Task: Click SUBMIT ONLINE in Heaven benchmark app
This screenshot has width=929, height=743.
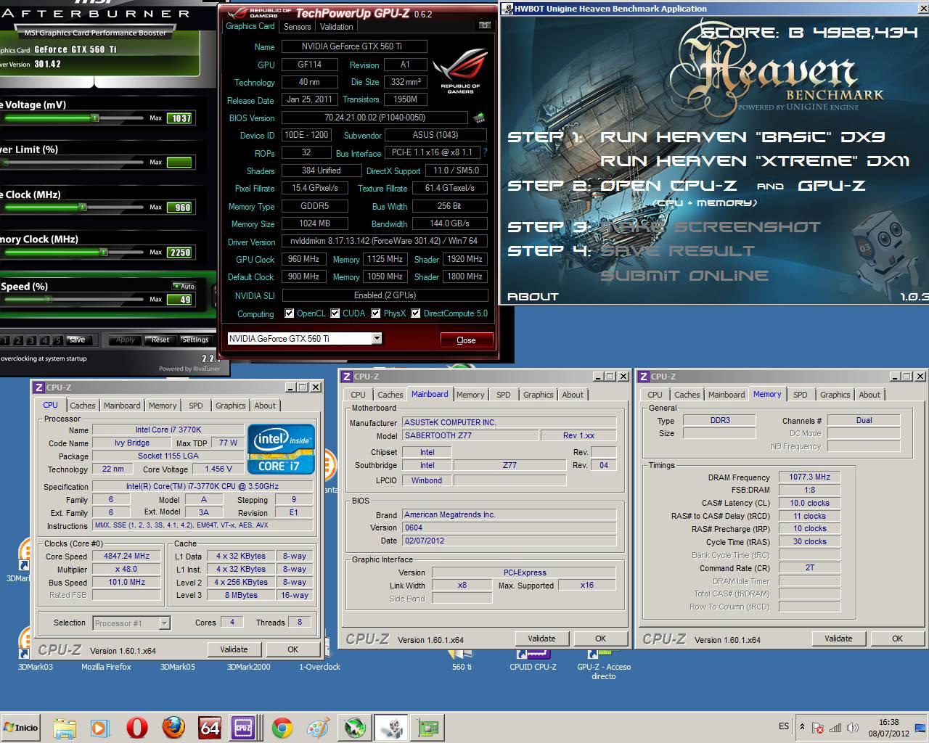Action: tap(684, 276)
